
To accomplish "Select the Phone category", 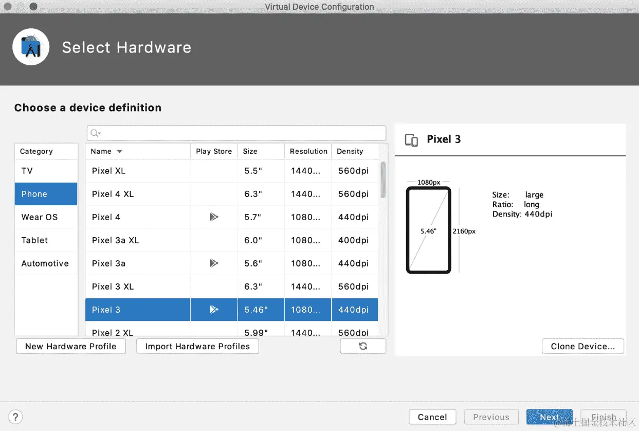I will pos(46,194).
